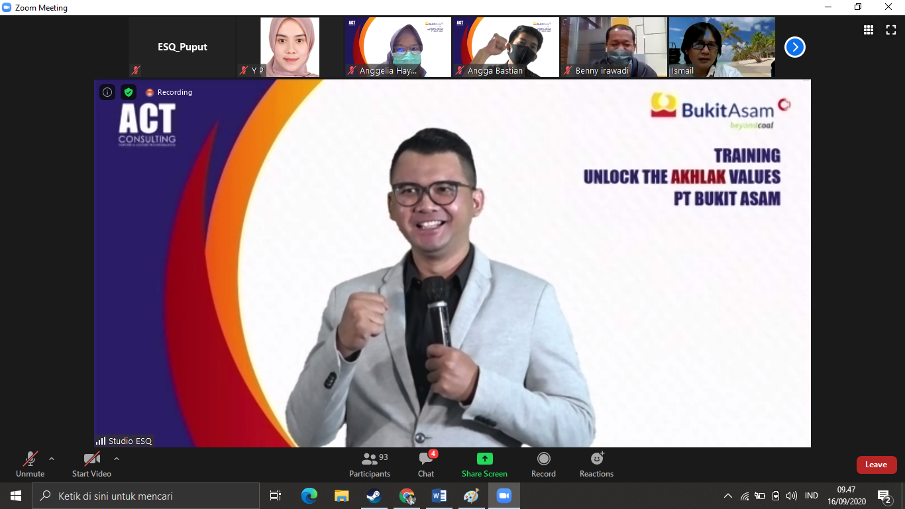Leave the meeting
905x509 pixels.
876,465
